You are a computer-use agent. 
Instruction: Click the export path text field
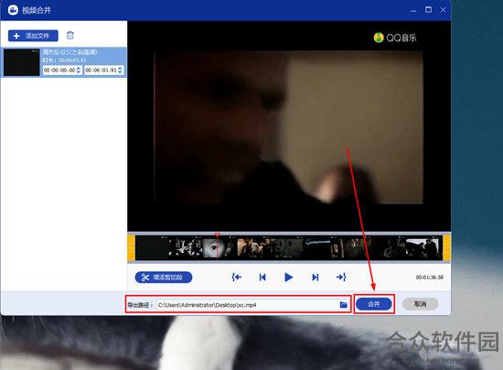[x=247, y=305]
